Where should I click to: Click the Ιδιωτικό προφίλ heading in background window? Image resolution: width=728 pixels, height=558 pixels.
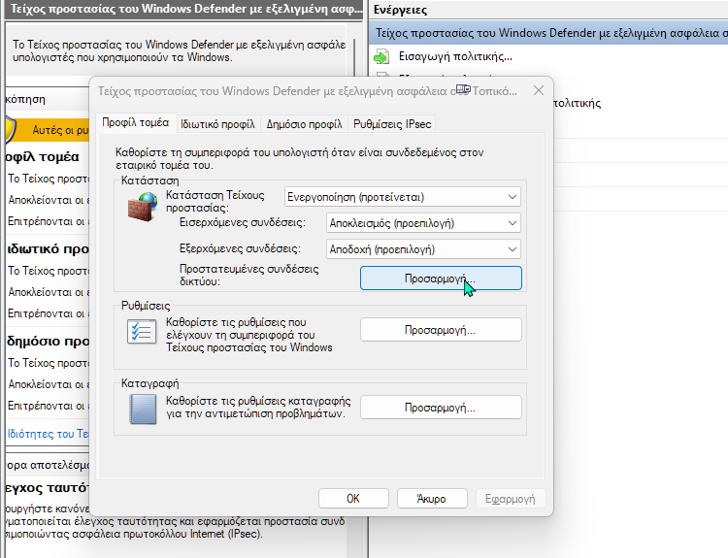click(x=48, y=248)
